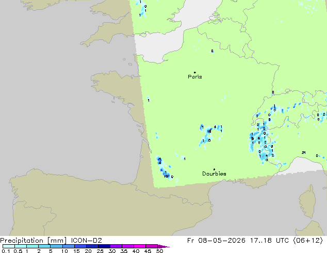Click the '35' legend scale label

(124, 251)
